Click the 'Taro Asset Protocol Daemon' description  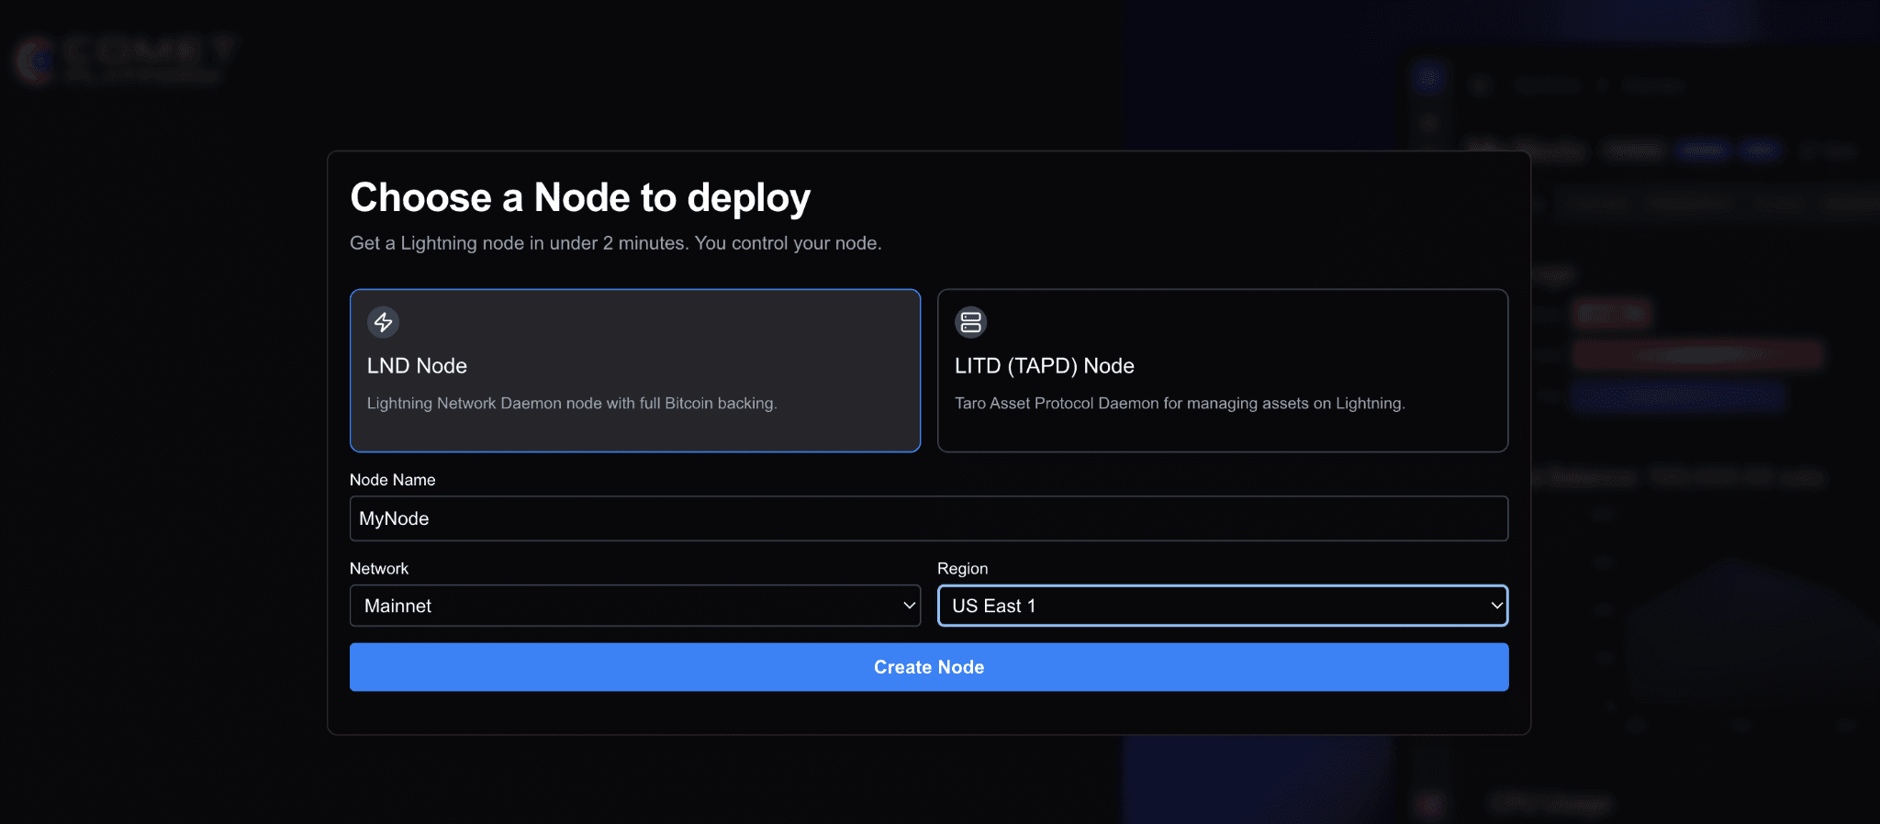[x=1180, y=403]
